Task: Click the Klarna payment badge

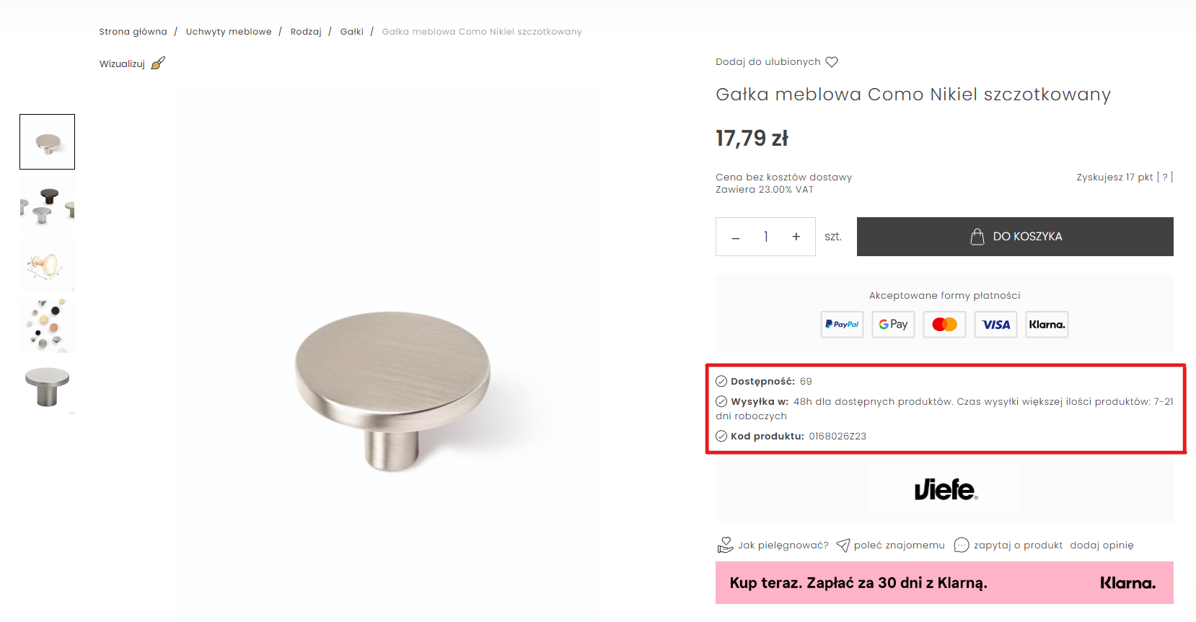Action: 1047,325
